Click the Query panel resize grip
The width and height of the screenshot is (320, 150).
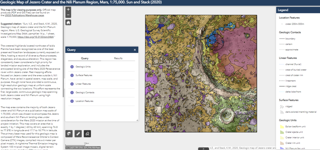[137, 120]
